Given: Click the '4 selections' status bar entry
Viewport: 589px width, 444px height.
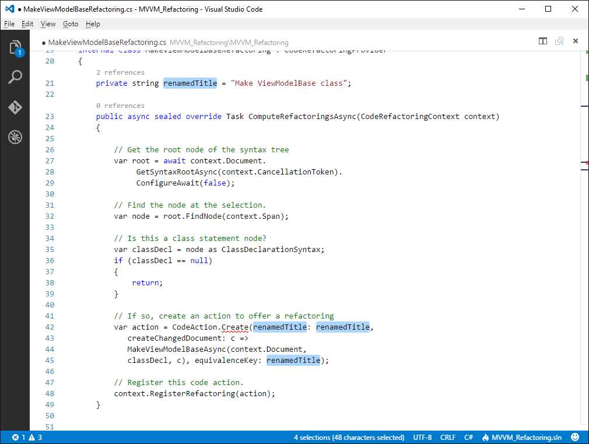Looking at the screenshot, I should tap(349, 437).
